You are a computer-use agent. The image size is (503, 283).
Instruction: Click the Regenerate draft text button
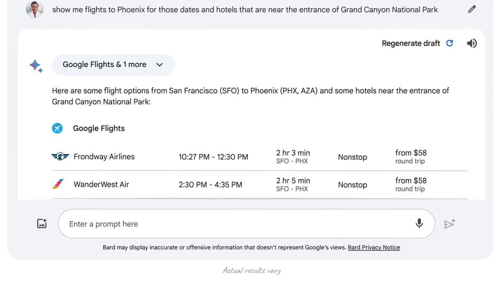tap(411, 43)
